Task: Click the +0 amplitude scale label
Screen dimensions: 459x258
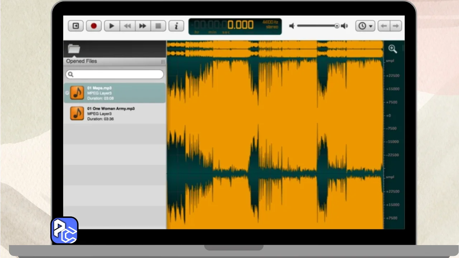Action: click(x=388, y=115)
